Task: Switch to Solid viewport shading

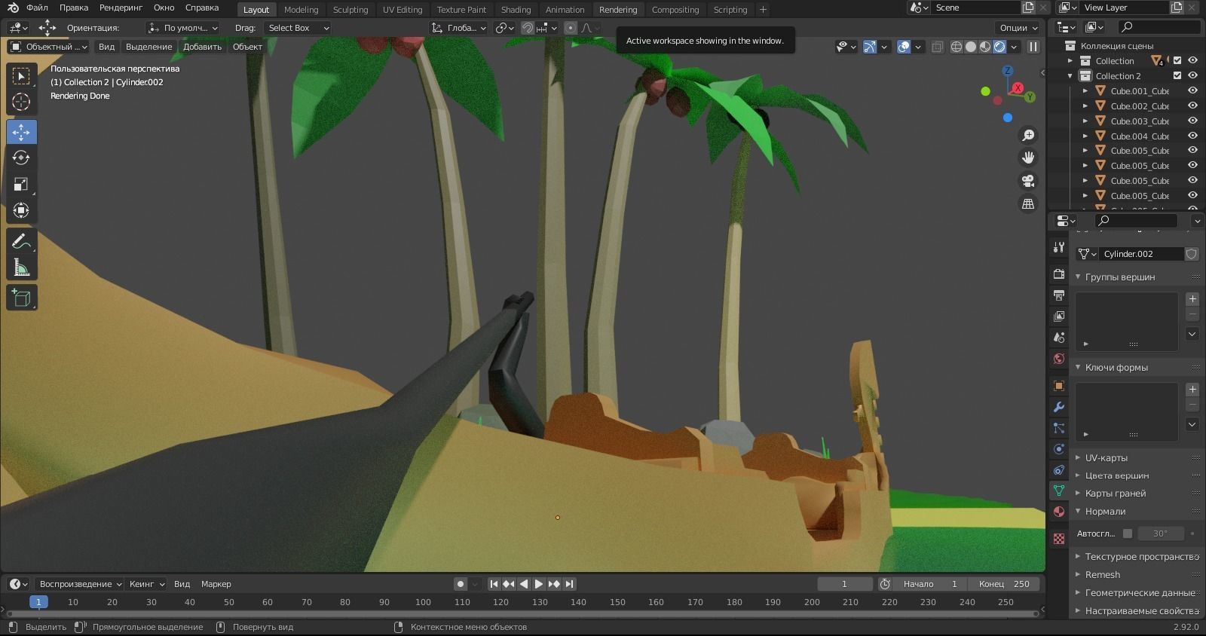Action: pos(971,47)
